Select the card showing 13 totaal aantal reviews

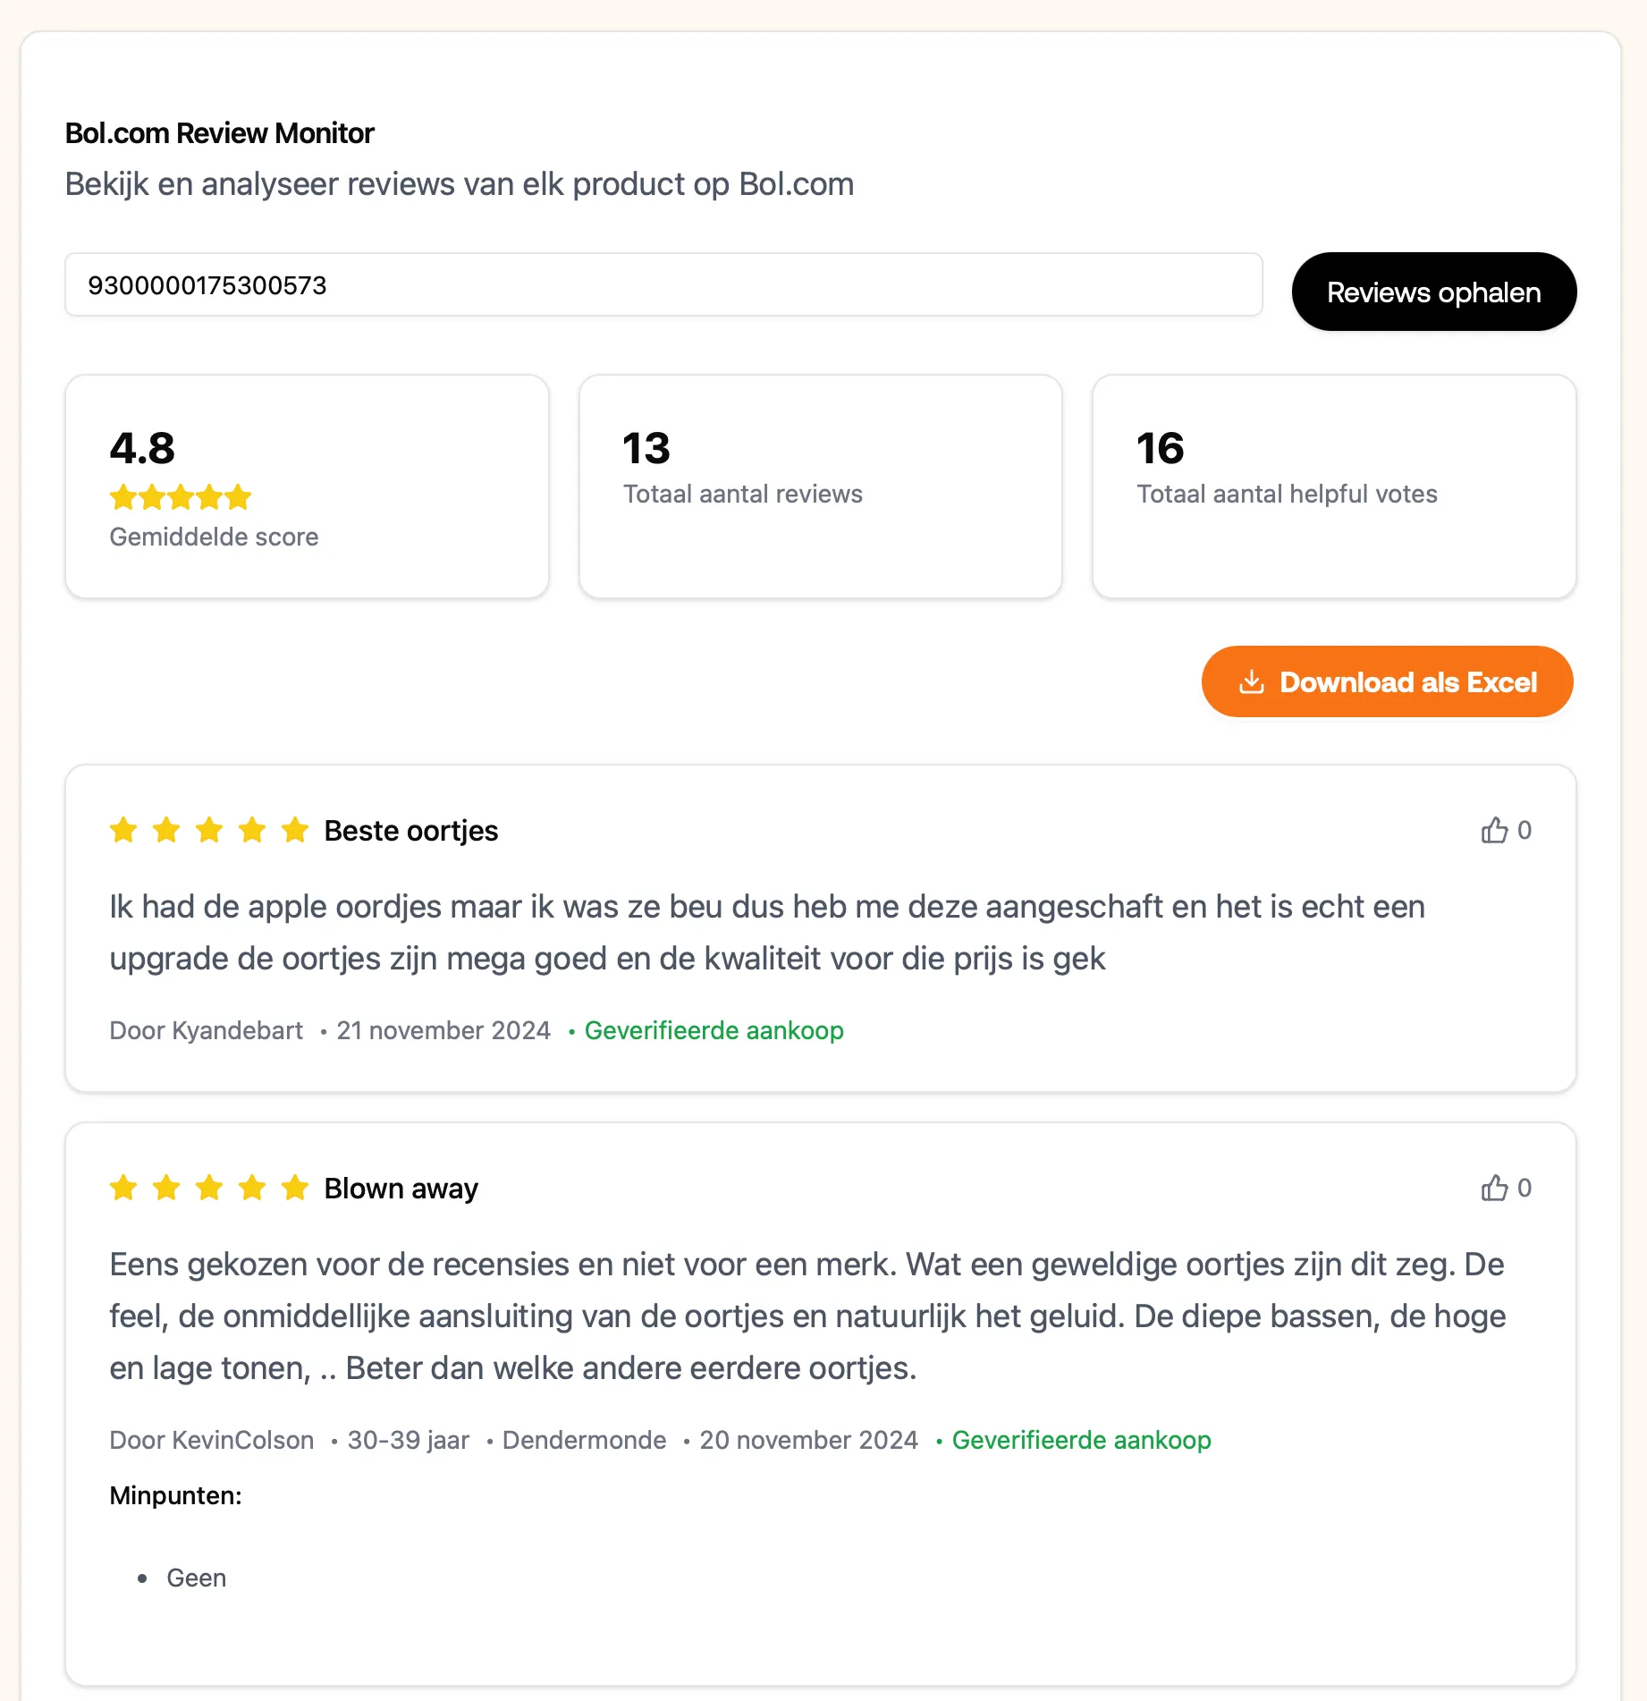coord(820,487)
